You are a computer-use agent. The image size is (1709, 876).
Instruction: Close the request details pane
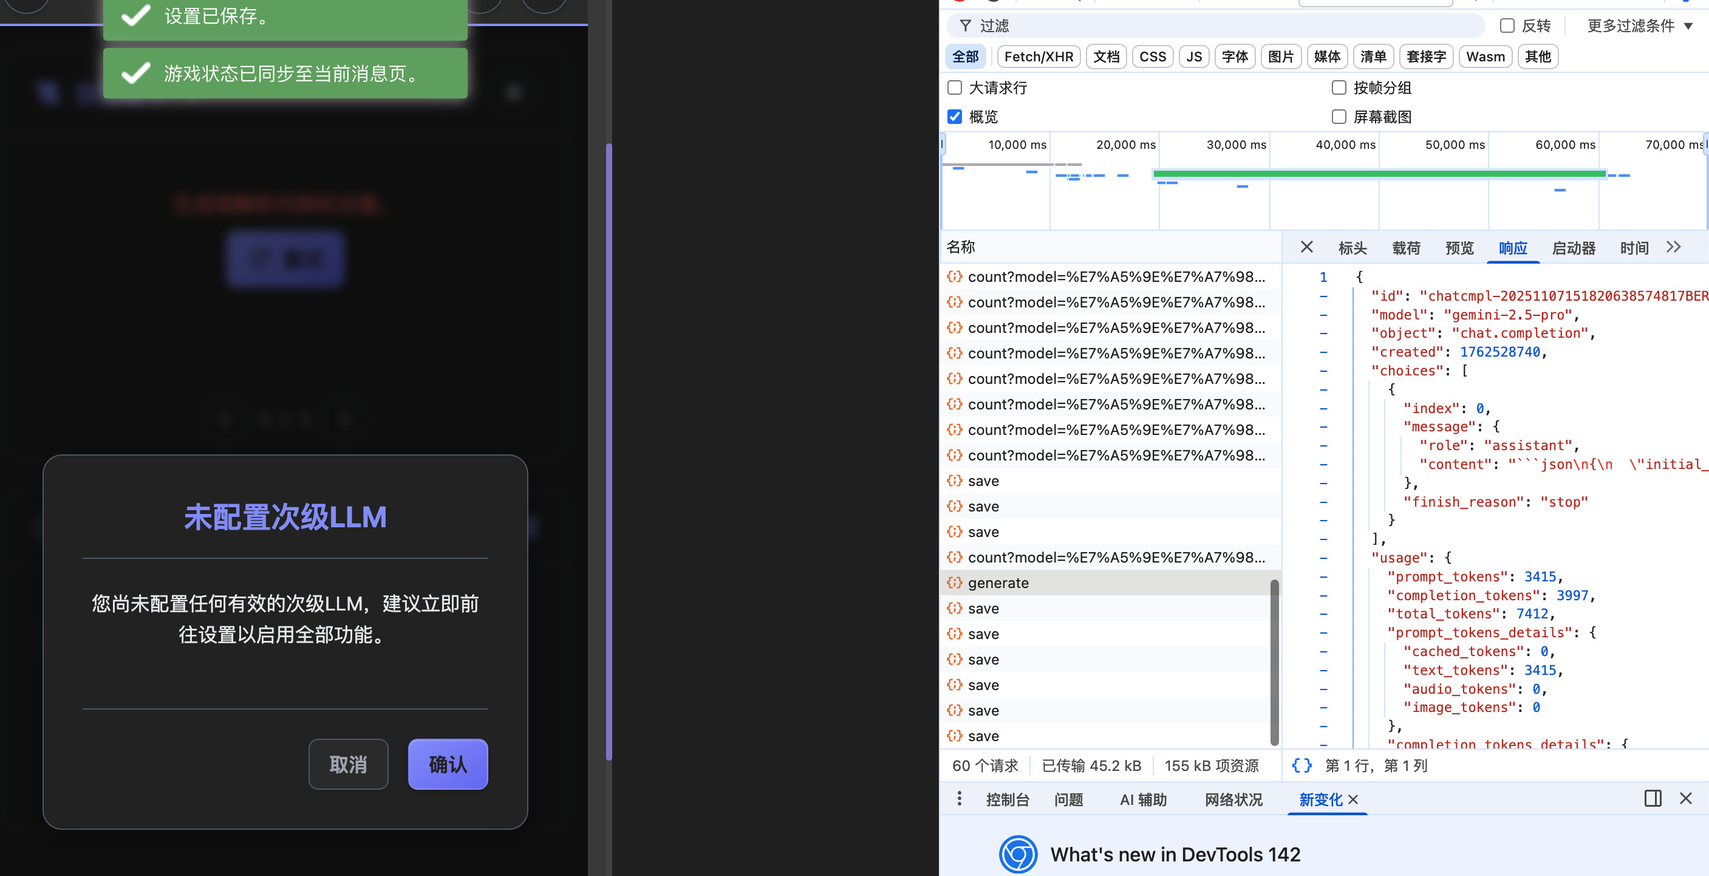tap(1306, 247)
